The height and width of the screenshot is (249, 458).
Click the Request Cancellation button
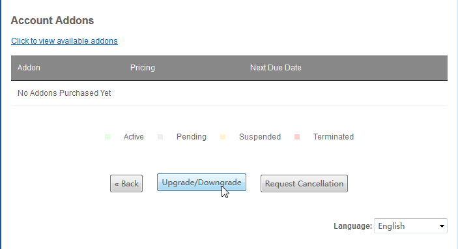click(x=304, y=184)
